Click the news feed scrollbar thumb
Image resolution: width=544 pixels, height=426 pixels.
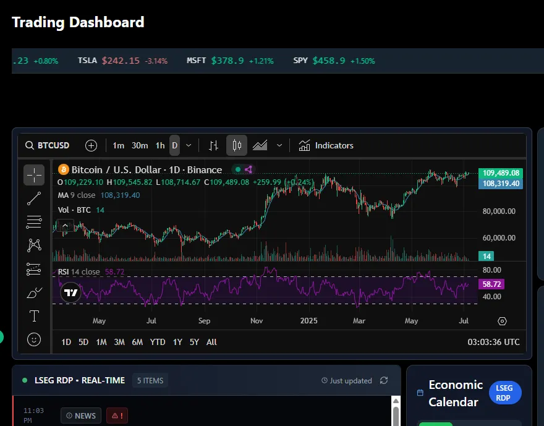[396, 416]
